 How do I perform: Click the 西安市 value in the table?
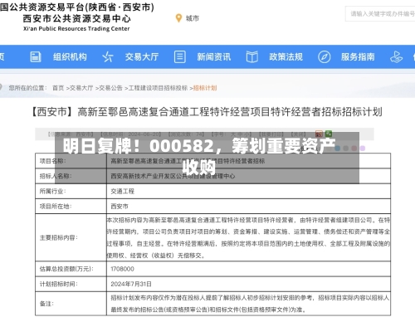coord(120,207)
